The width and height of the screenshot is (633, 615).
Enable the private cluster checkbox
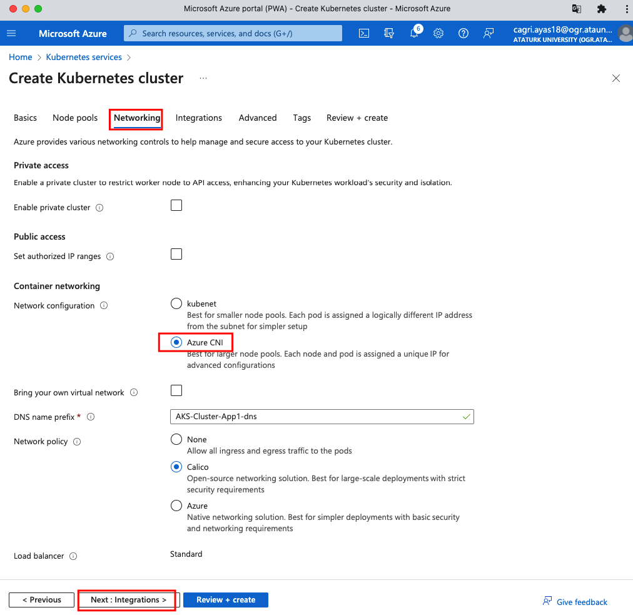(x=176, y=205)
